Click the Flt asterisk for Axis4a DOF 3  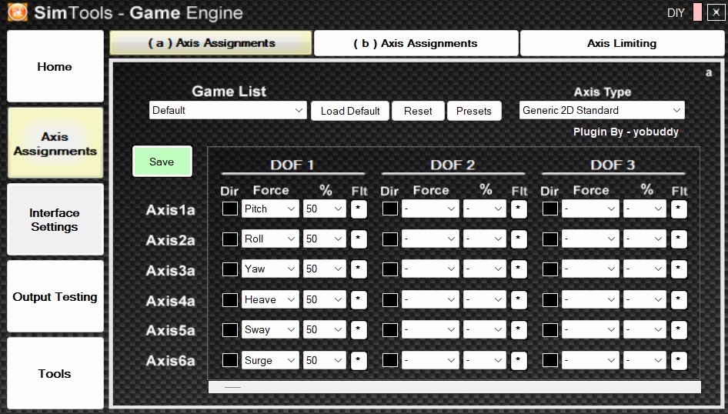point(678,300)
